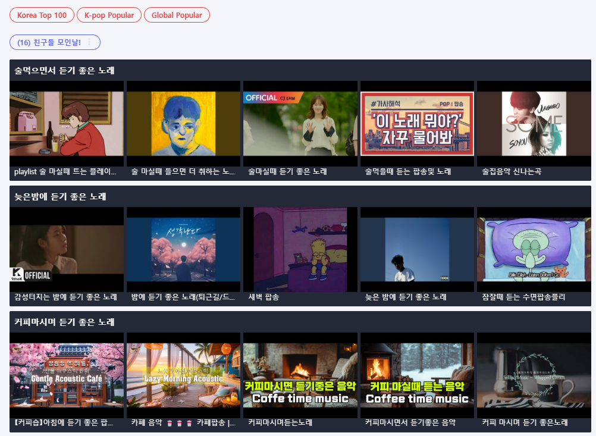The image size is (596, 436).
Task: Open the '감성터지는 밤에 듣기 좋은 노래' video
Action: pos(66,250)
